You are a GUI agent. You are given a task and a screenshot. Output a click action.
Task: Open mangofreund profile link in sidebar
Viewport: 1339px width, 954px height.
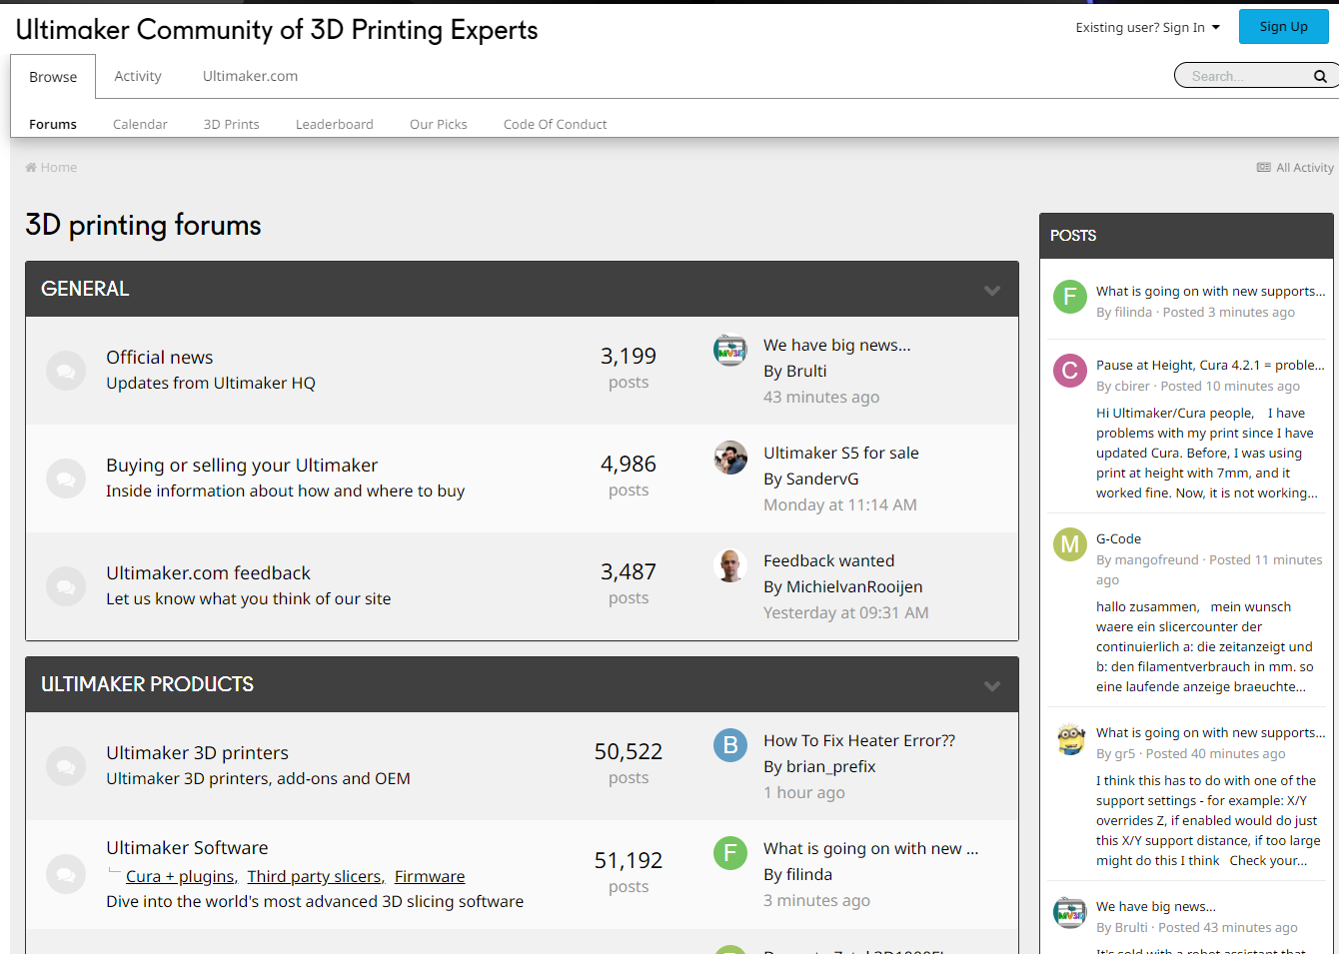1156,559
